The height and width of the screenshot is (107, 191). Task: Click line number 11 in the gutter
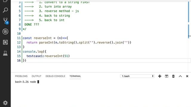click(x=19, y=38)
